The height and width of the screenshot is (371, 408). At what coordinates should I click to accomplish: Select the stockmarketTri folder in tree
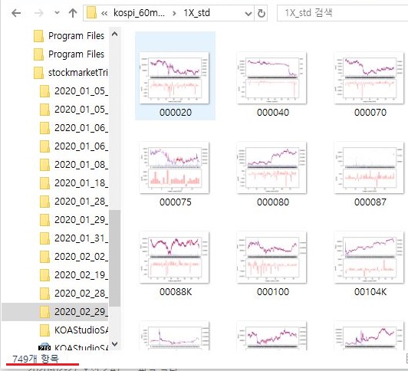coord(78,73)
